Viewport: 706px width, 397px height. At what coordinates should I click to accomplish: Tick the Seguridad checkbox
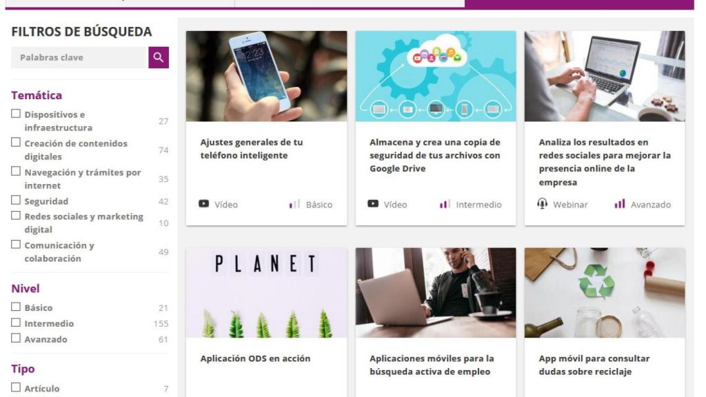point(16,200)
